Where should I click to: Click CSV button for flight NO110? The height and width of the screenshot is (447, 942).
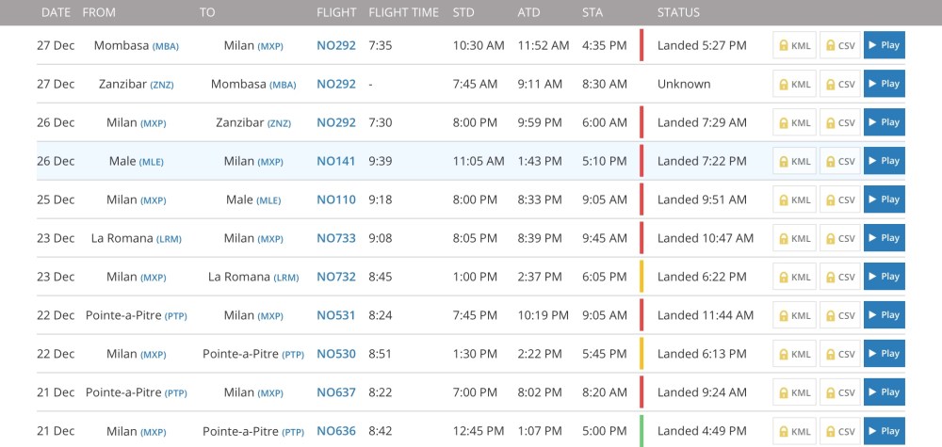[x=839, y=200]
